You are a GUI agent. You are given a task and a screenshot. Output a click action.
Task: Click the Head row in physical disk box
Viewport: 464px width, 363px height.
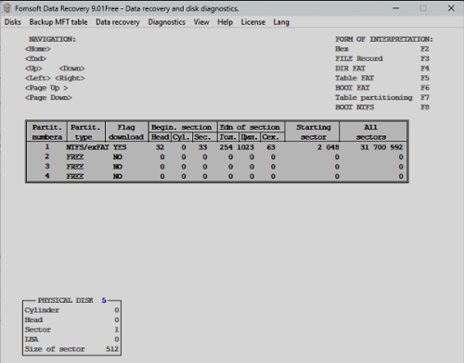coord(71,320)
